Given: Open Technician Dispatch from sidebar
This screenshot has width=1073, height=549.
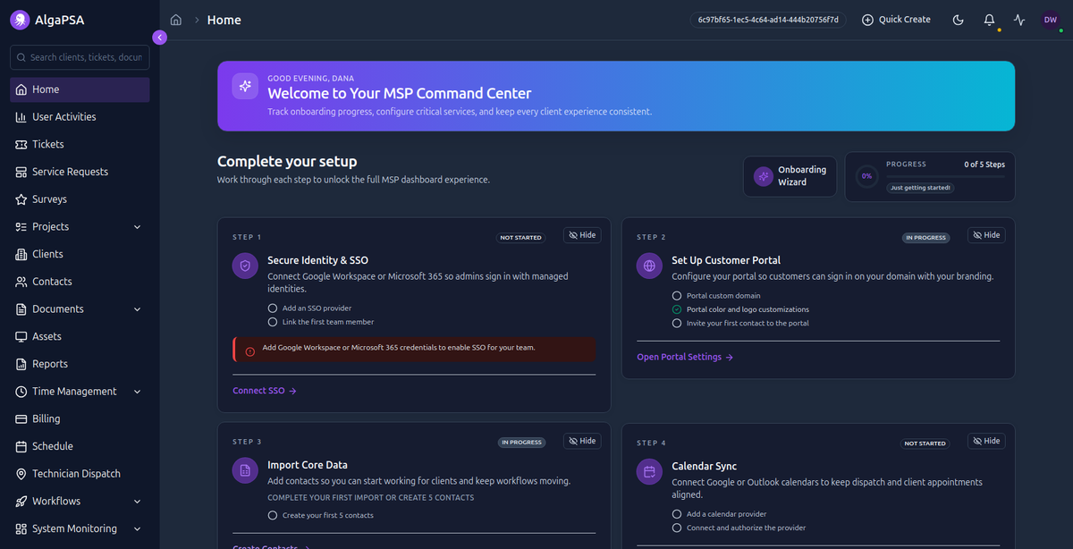Looking at the screenshot, I should (x=80, y=474).
